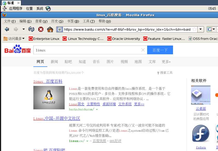Screen dimensions: 218x151
Task: Open the 书签(B) menu
Action: coord(73,21)
